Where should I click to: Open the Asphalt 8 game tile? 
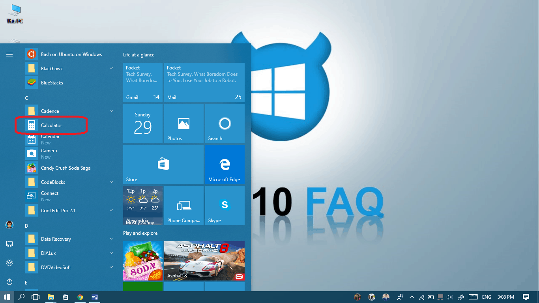click(204, 261)
